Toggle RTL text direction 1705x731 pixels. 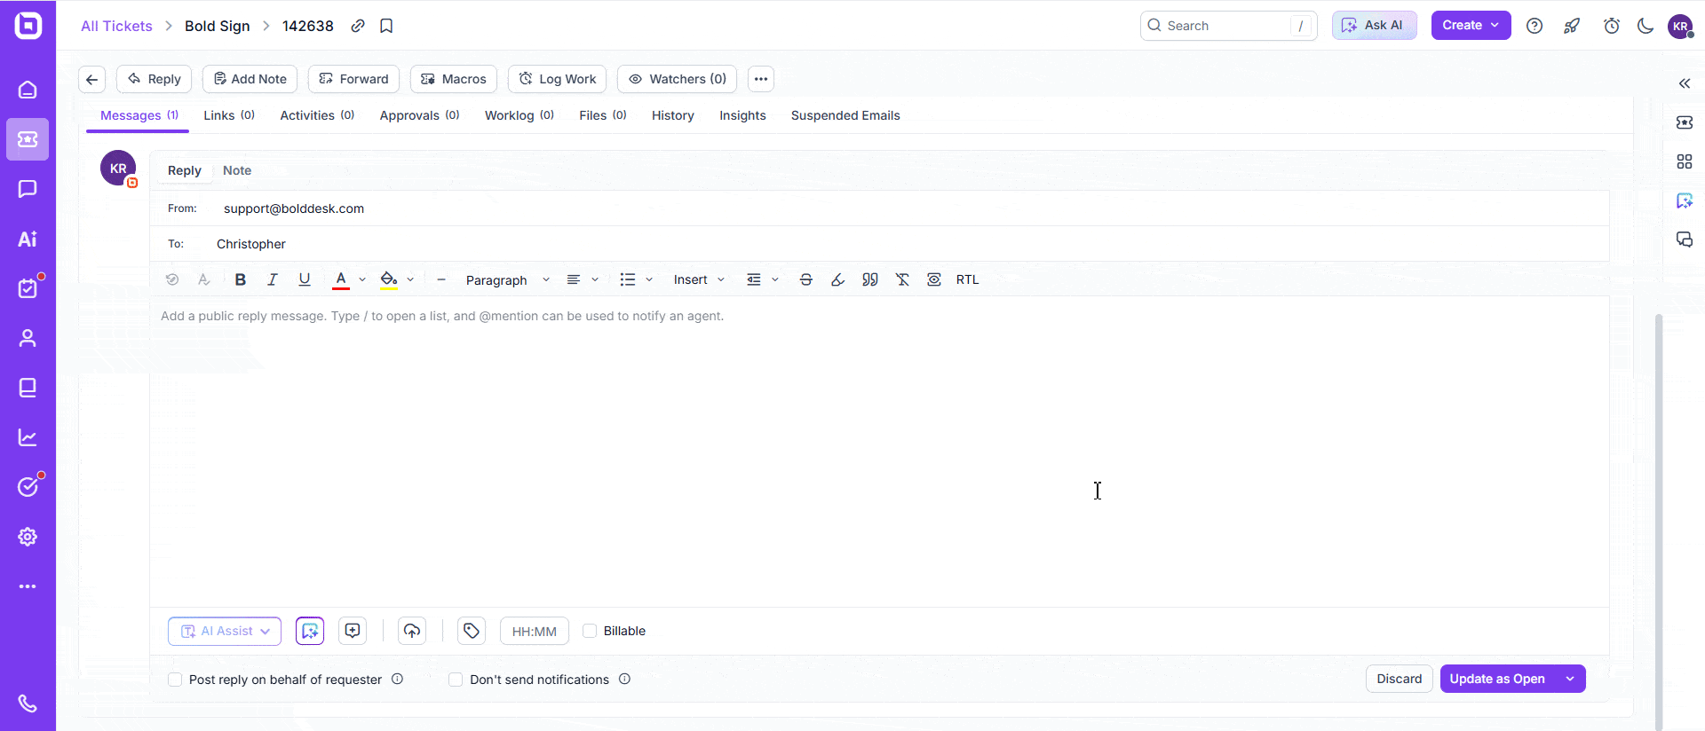pos(968,279)
